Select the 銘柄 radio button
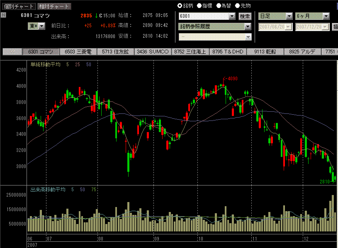The width and height of the screenshot is (338, 248). coord(180,6)
